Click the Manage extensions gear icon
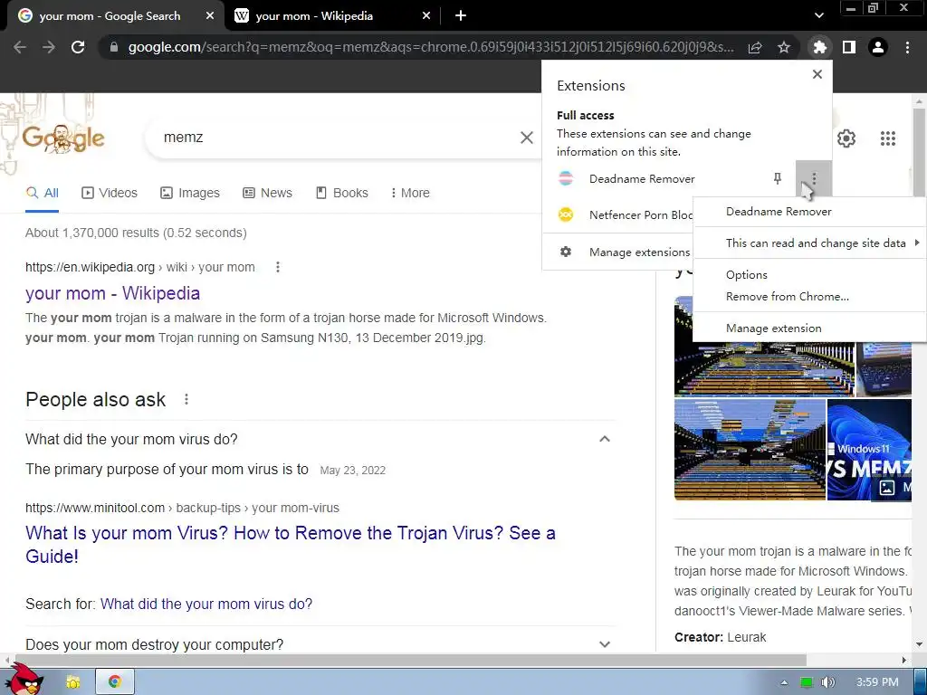Image resolution: width=927 pixels, height=695 pixels. (x=566, y=252)
